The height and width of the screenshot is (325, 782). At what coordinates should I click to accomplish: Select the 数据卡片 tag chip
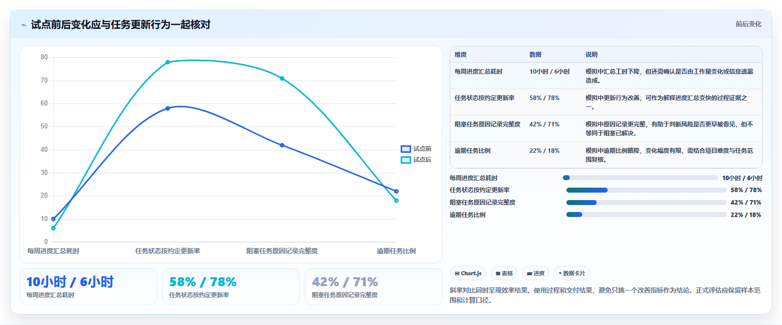[572, 273]
